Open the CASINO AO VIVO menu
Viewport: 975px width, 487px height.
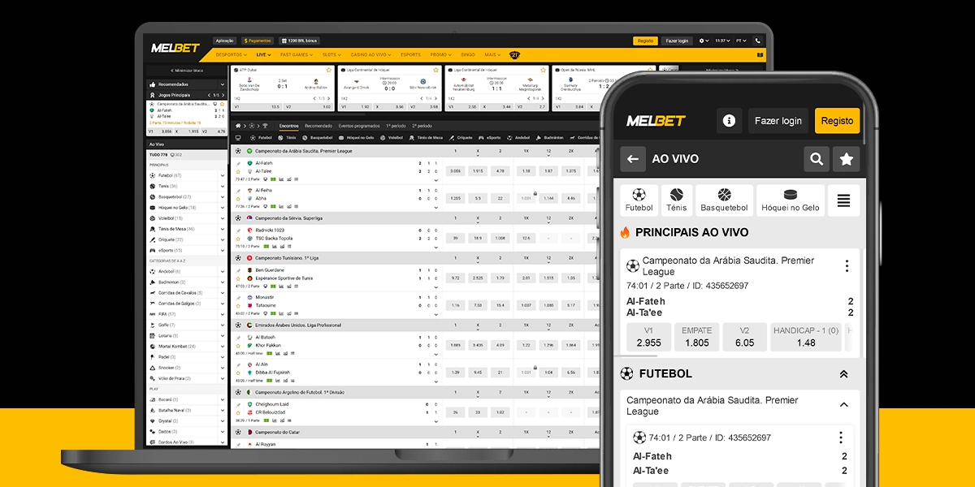(x=369, y=55)
